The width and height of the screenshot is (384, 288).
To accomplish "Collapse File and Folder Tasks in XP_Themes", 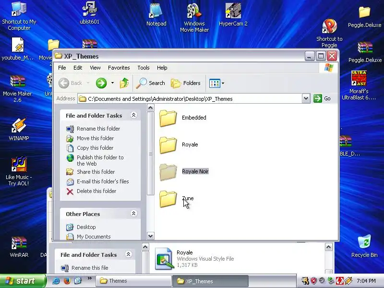I will (x=134, y=115).
